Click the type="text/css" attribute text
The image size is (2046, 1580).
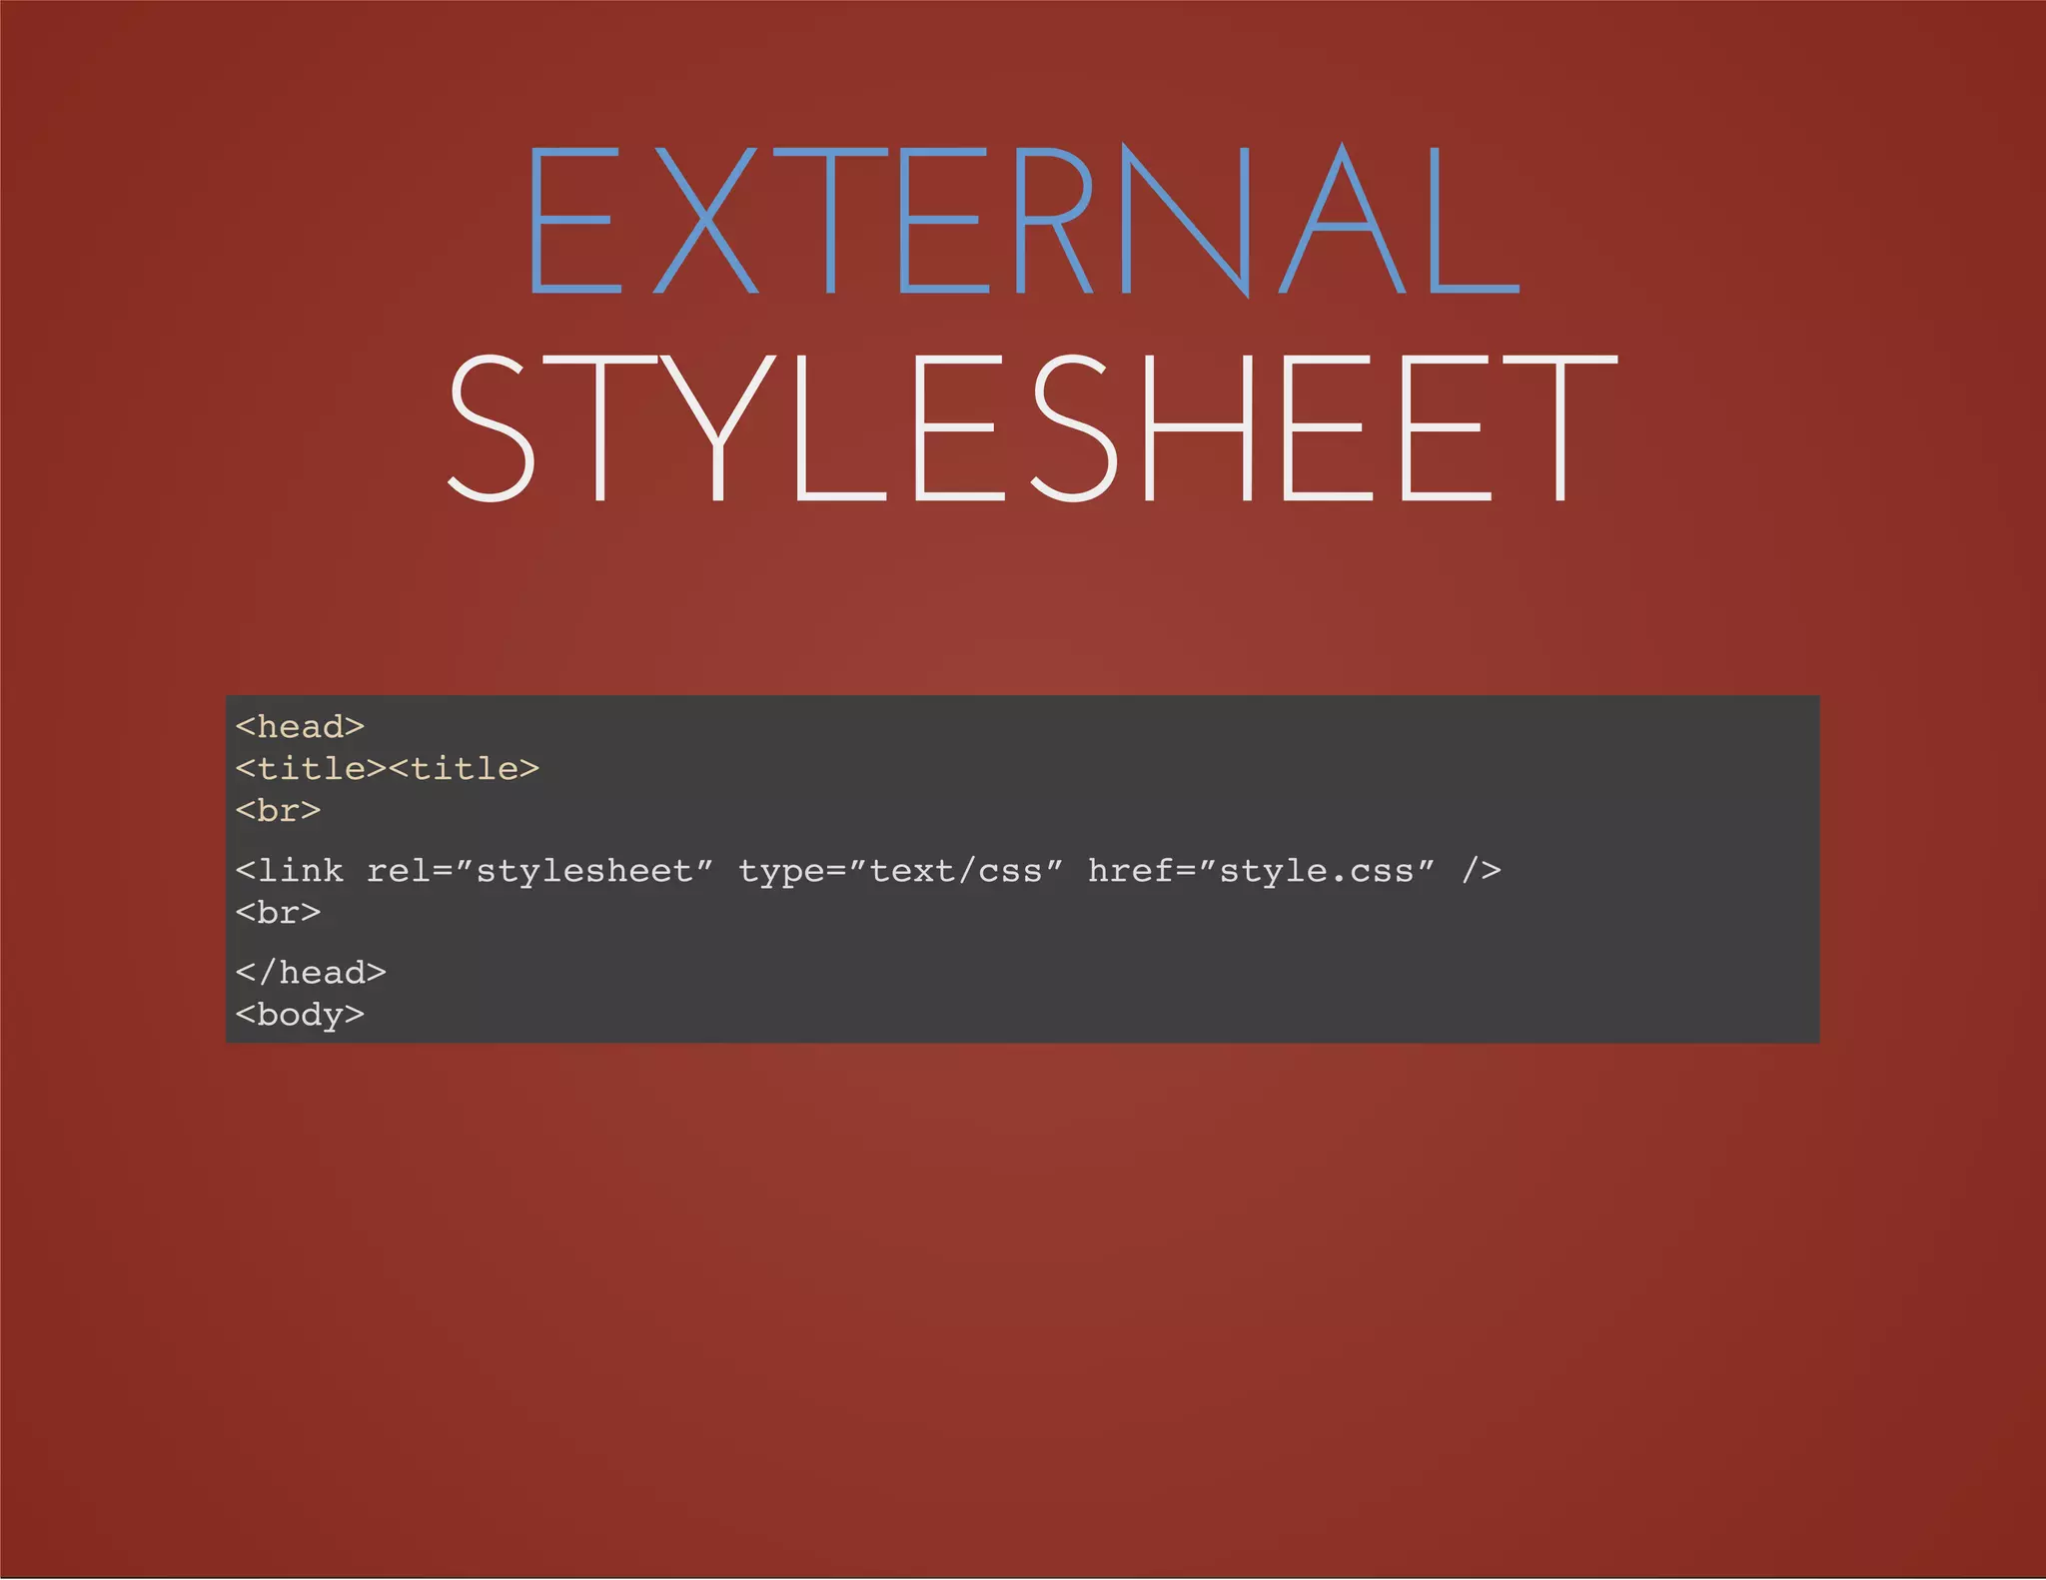point(901,871)
